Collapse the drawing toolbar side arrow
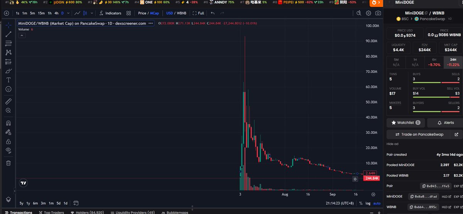 coord(15,191)
